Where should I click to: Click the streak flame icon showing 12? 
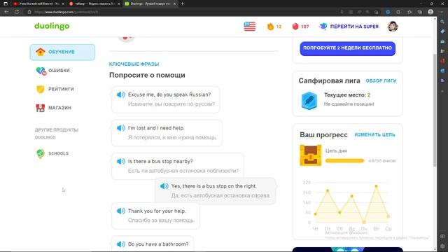[270, 27]
